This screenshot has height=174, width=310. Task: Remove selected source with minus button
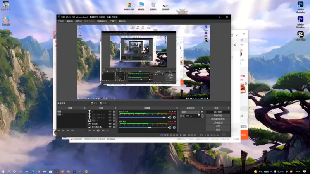(94, 130)
